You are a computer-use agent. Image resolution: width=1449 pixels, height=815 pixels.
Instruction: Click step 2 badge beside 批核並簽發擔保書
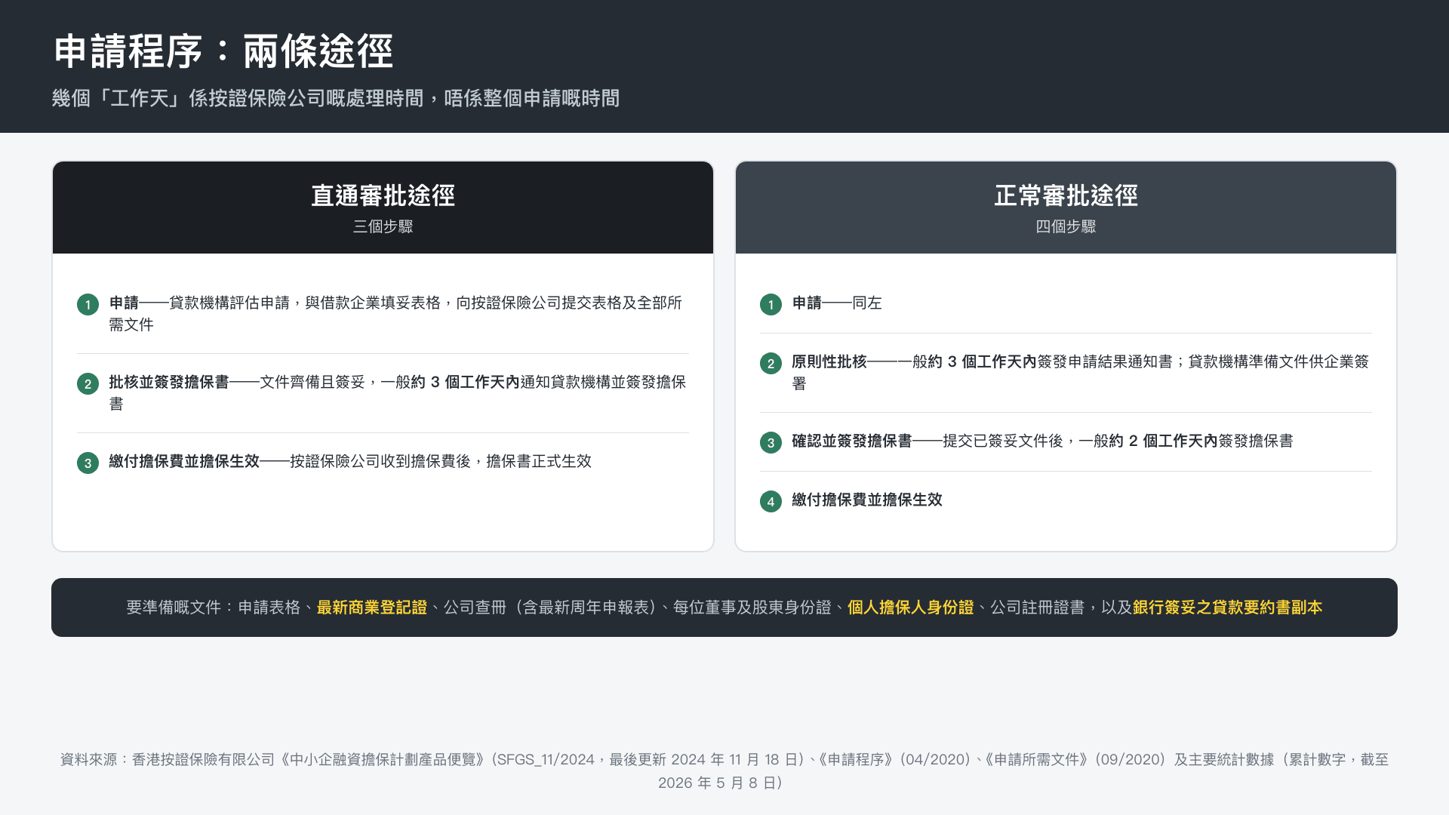[x=88, y=384]
